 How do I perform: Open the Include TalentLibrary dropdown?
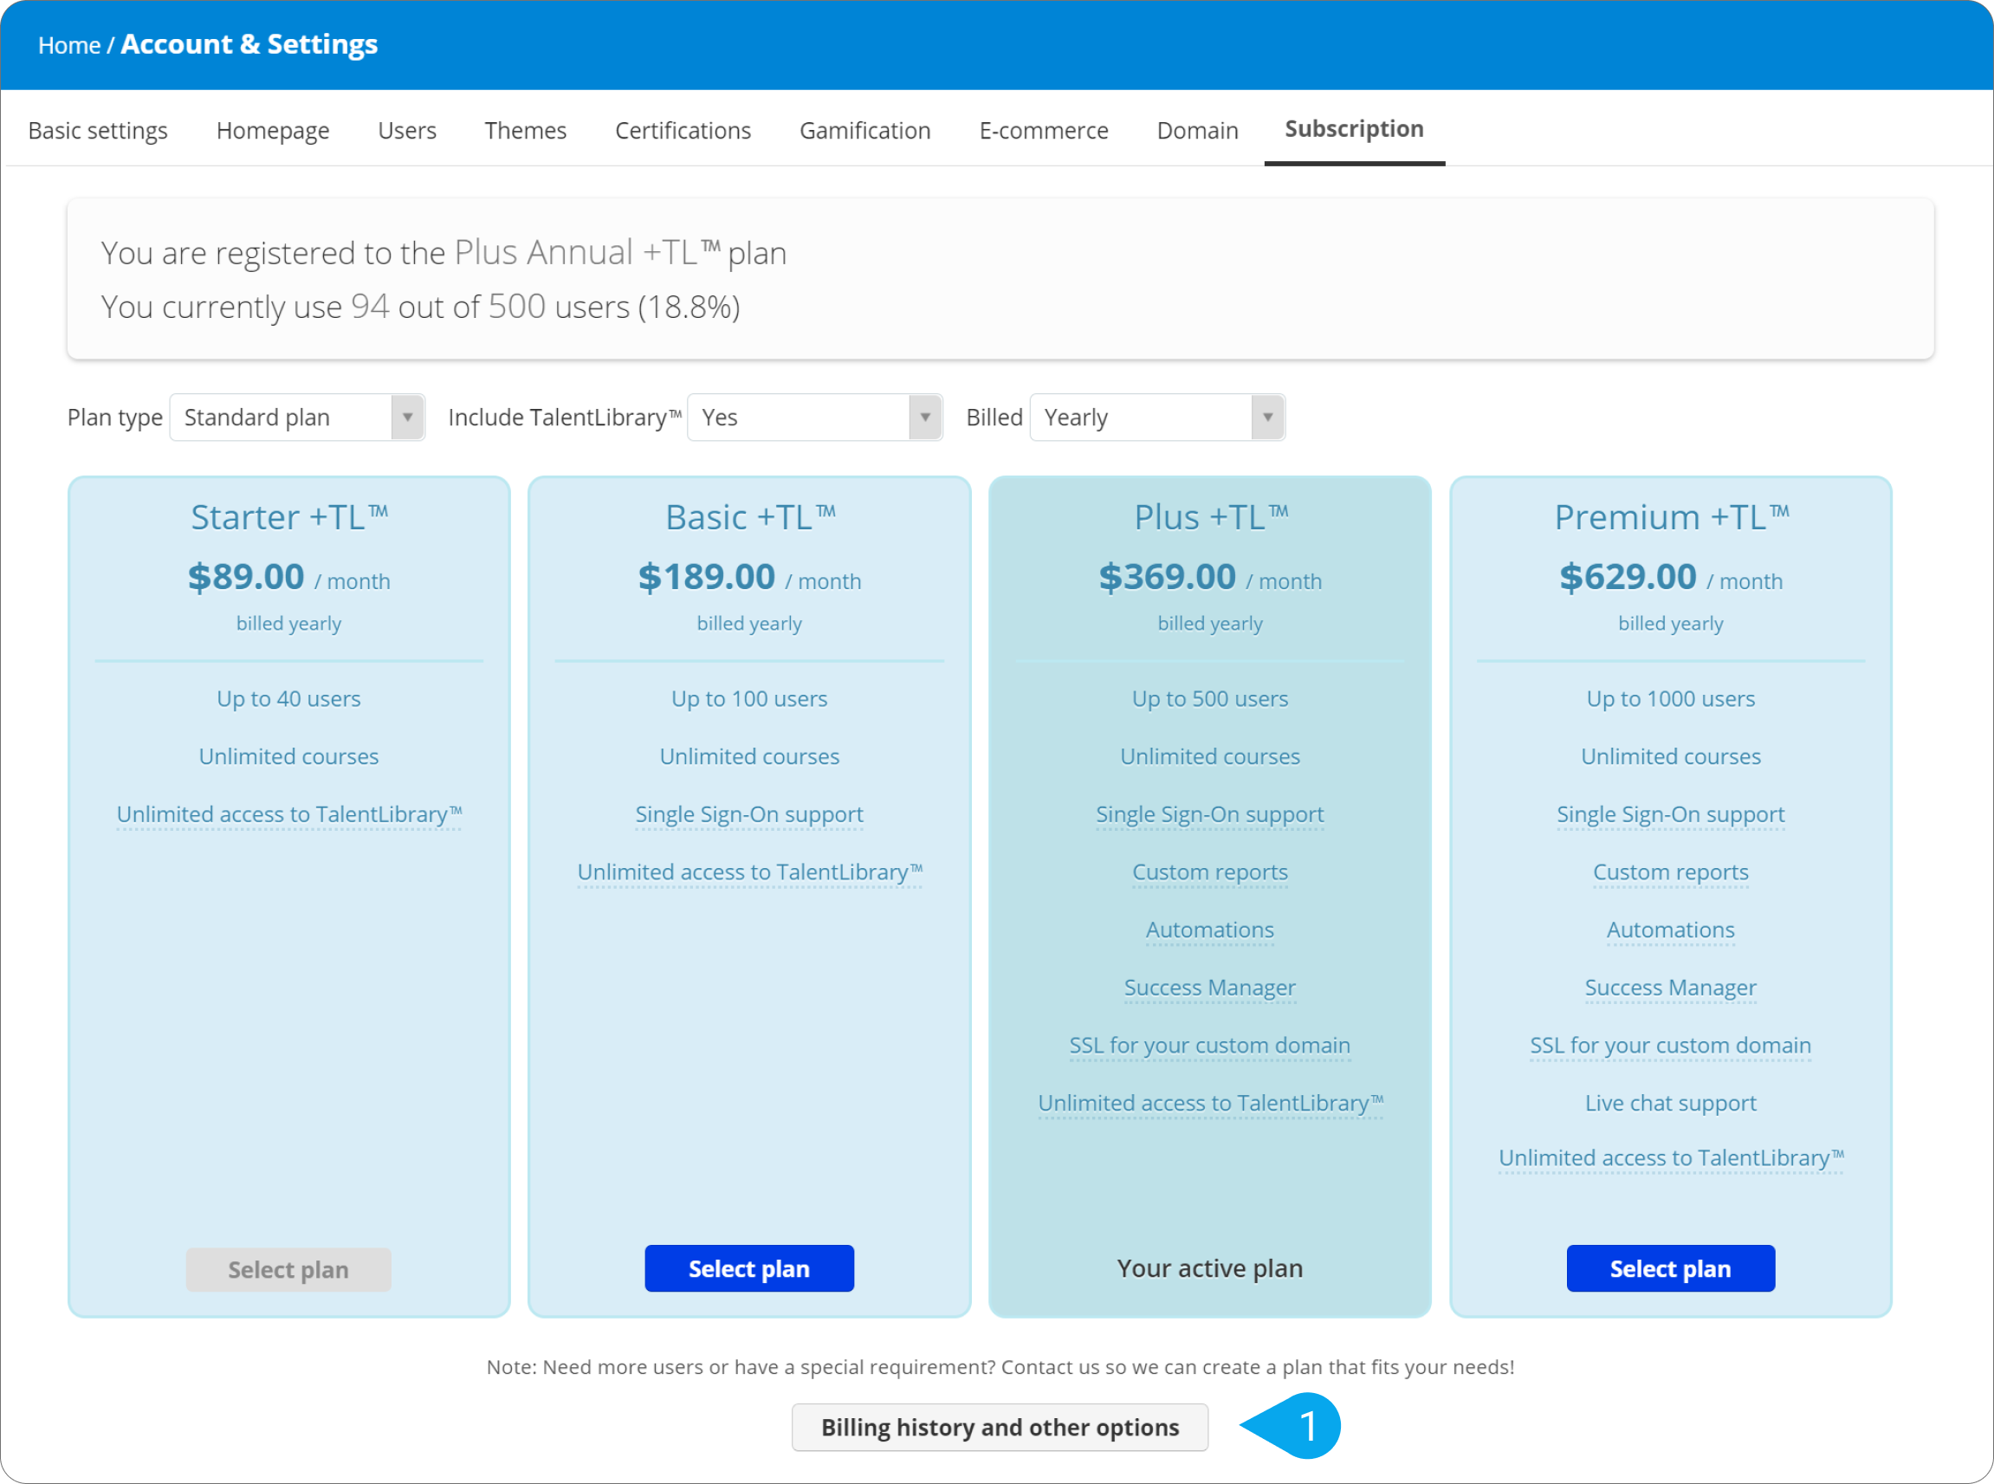pyautogui.click(x=815, y=417)
